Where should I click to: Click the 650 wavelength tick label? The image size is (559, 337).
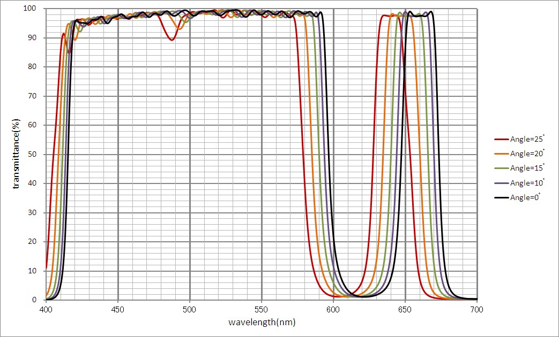[405, 309]
